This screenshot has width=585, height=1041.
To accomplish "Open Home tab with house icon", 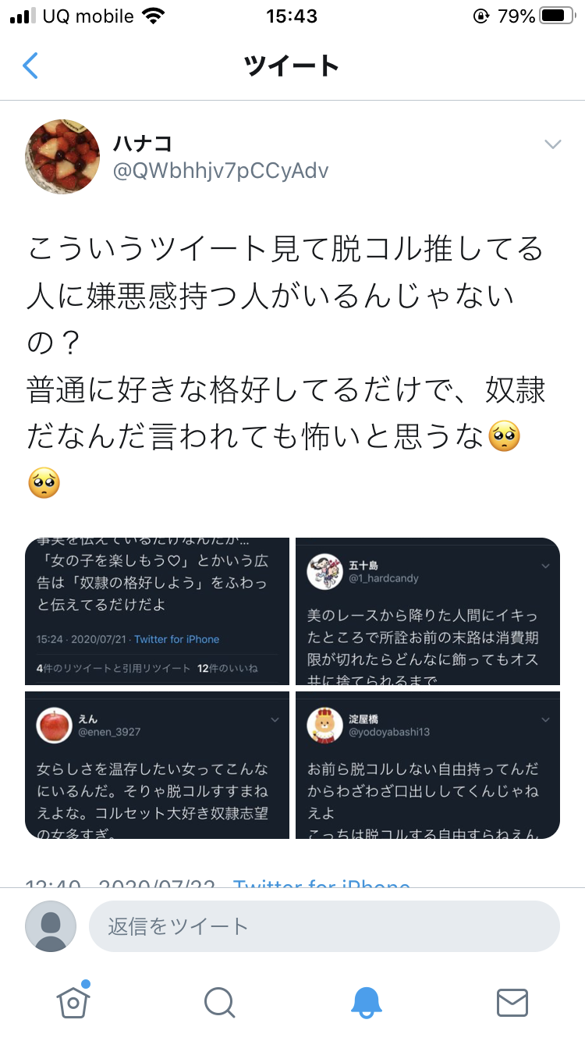I will click(73, 1001).
